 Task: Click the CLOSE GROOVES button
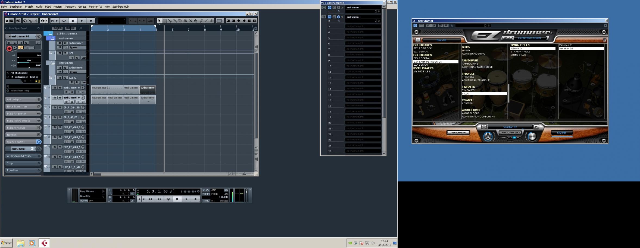tap(510, 132)
